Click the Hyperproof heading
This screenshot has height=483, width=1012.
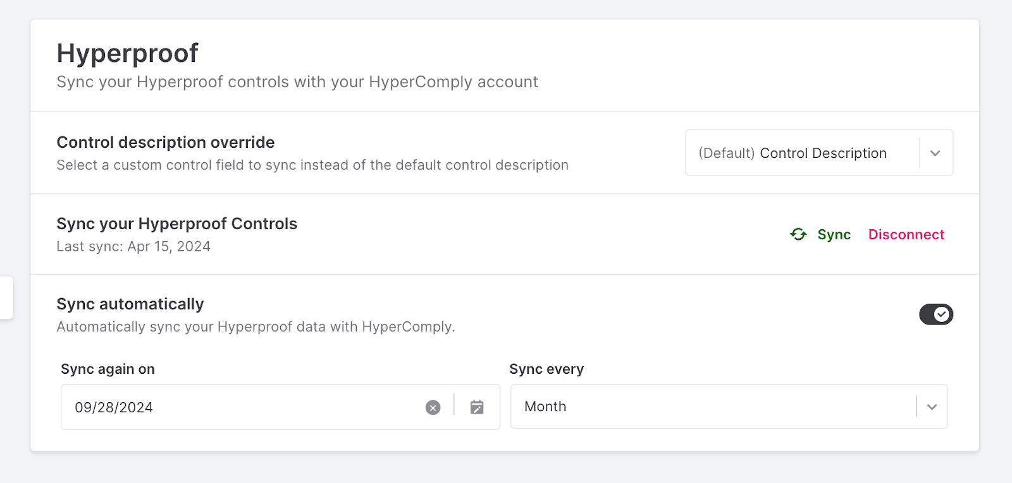pos(128,53)
